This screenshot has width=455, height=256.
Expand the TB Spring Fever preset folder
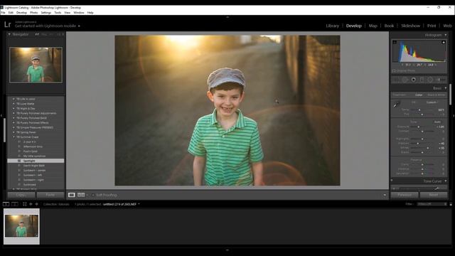14,132
